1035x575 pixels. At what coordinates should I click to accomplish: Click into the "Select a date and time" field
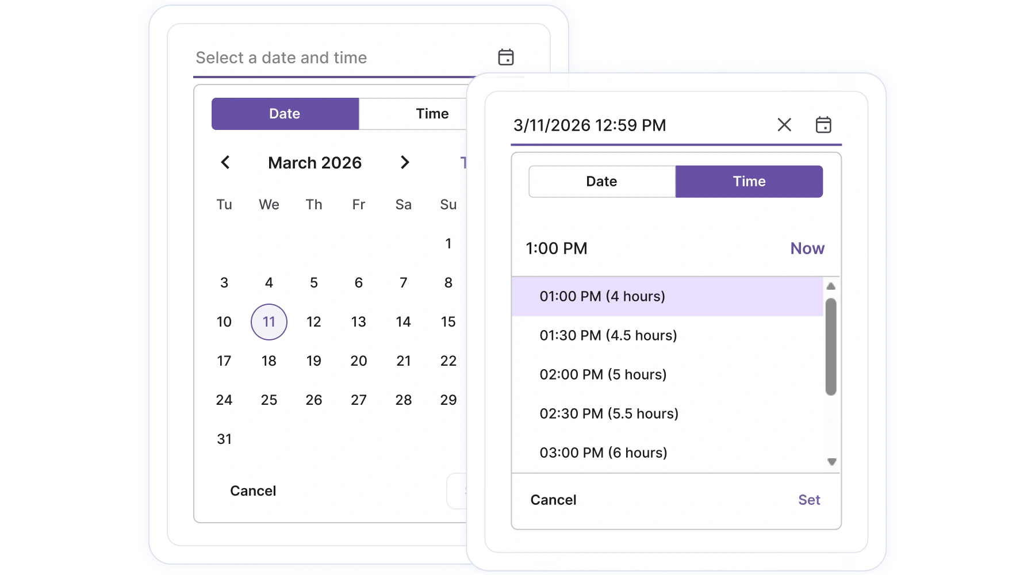tap(282, 57)
